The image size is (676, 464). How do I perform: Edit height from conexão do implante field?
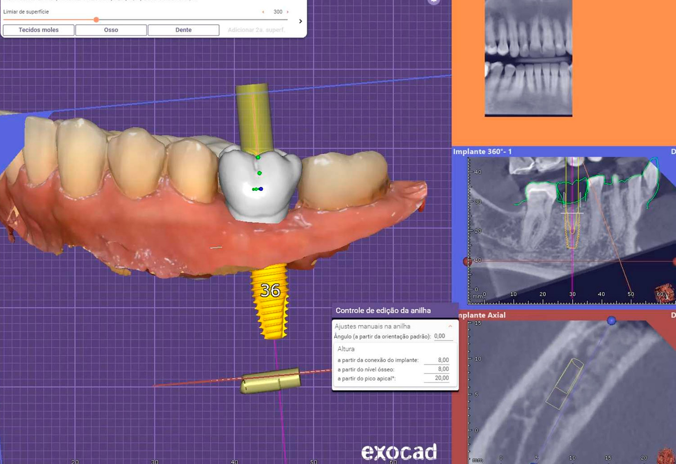pyautogui.click(x=437, y=360)
